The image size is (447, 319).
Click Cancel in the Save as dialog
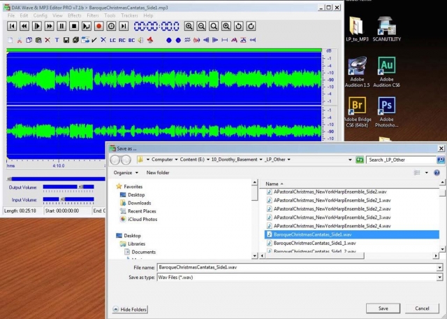422,308
